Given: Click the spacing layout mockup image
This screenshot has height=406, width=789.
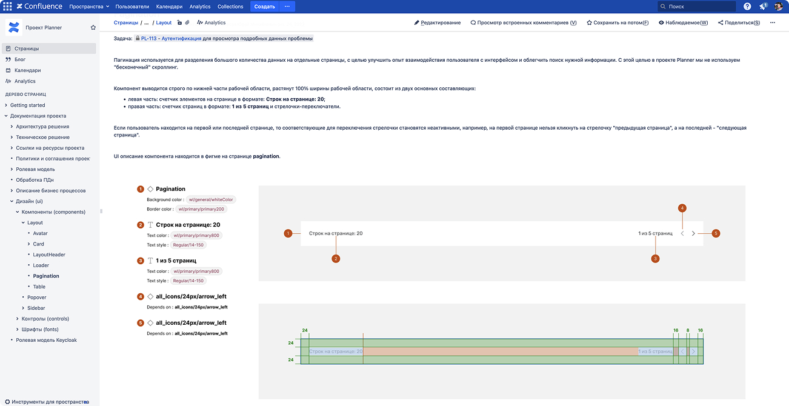Looking at the screenshot, I should (x=502, y=351).
